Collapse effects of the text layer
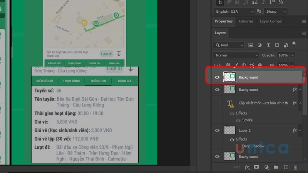Viewport: 308px width, 173px height. 300,103
